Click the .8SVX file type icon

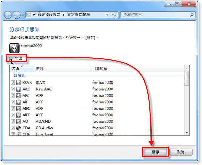[19, 82]
